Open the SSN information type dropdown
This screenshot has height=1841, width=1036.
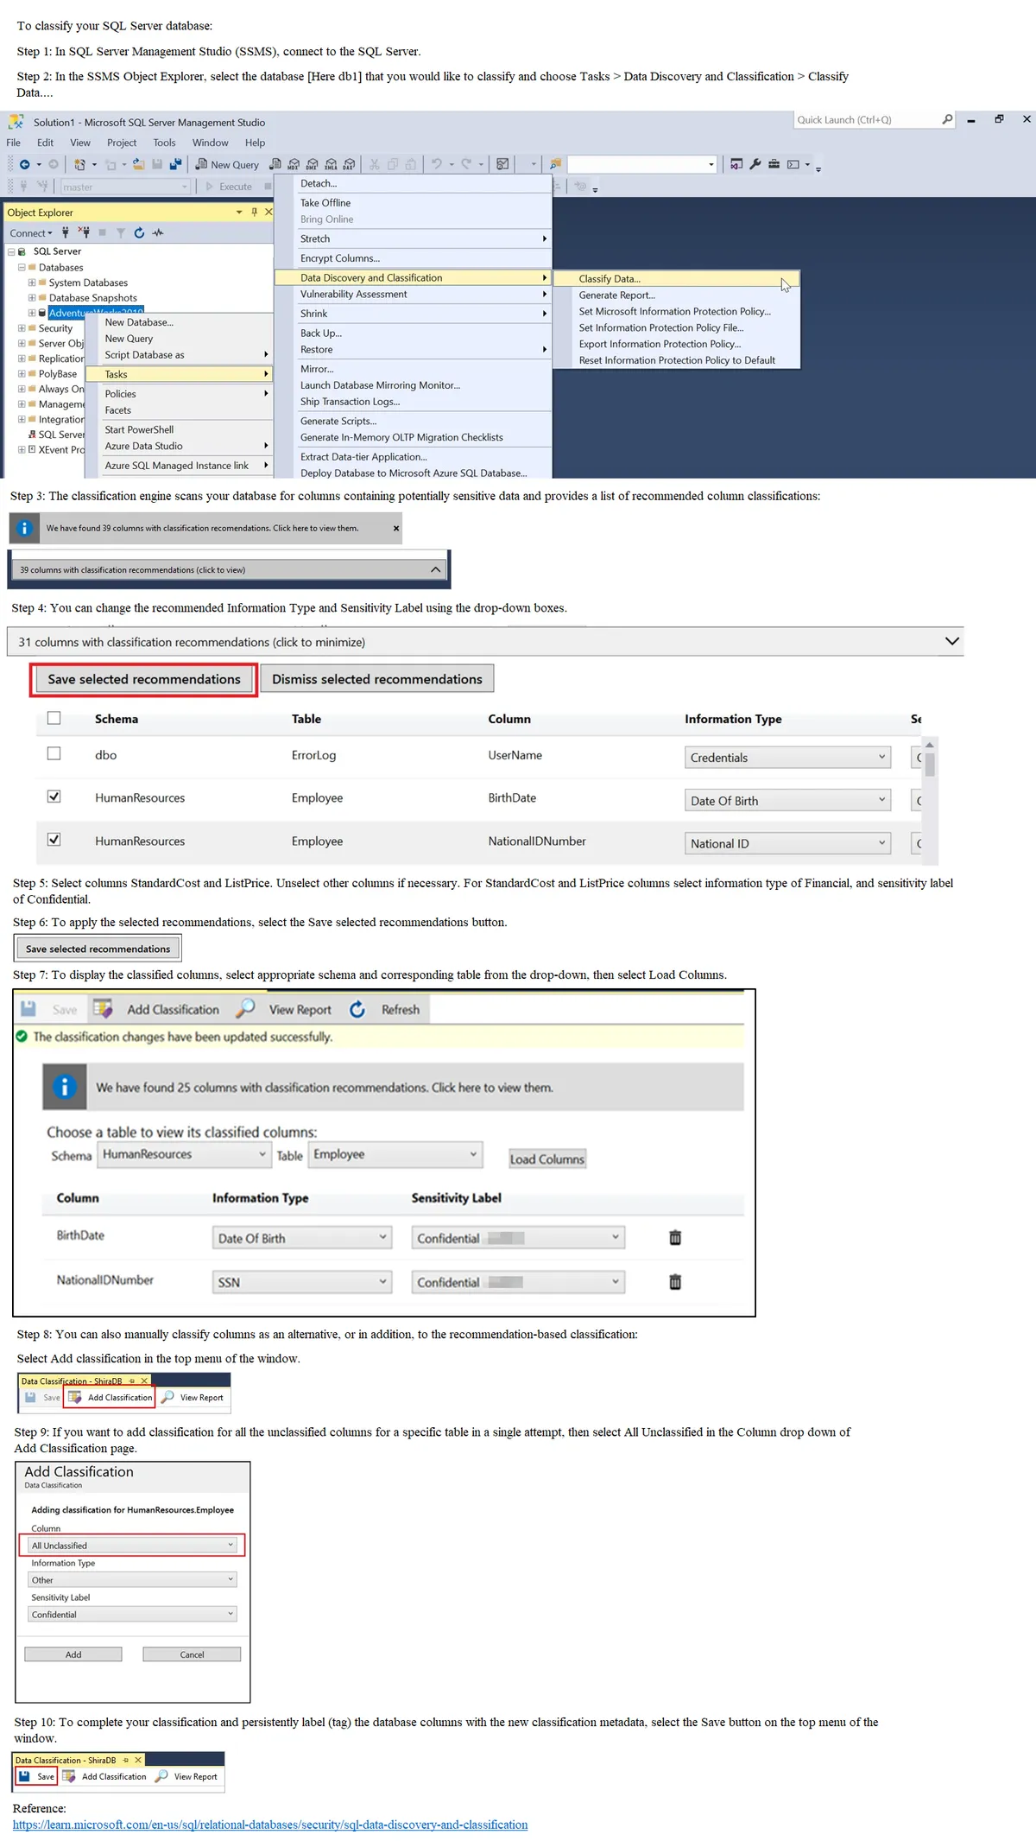(x=302, y=1282)
